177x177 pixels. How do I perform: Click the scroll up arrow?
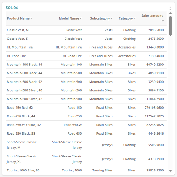[x=171, y=13]
